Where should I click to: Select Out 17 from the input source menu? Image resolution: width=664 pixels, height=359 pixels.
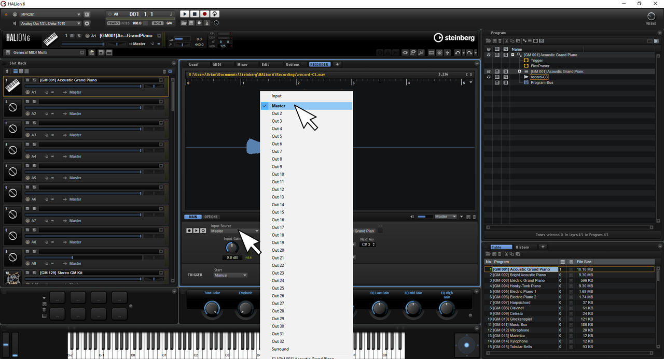point(307,227)
